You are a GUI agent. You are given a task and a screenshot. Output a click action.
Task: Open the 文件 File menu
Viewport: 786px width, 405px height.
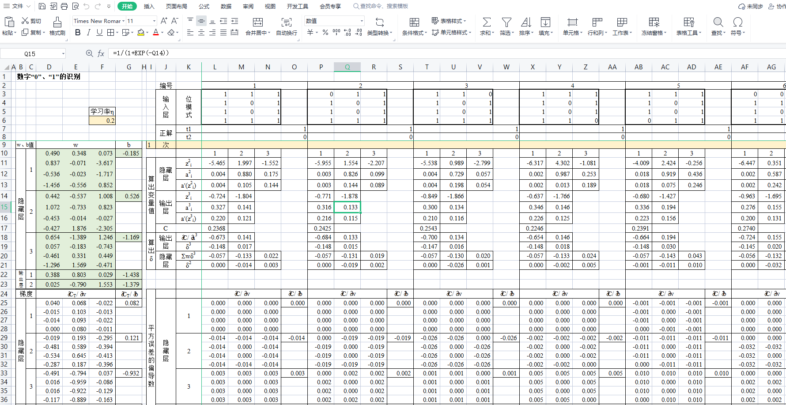(x=17, y=6)
